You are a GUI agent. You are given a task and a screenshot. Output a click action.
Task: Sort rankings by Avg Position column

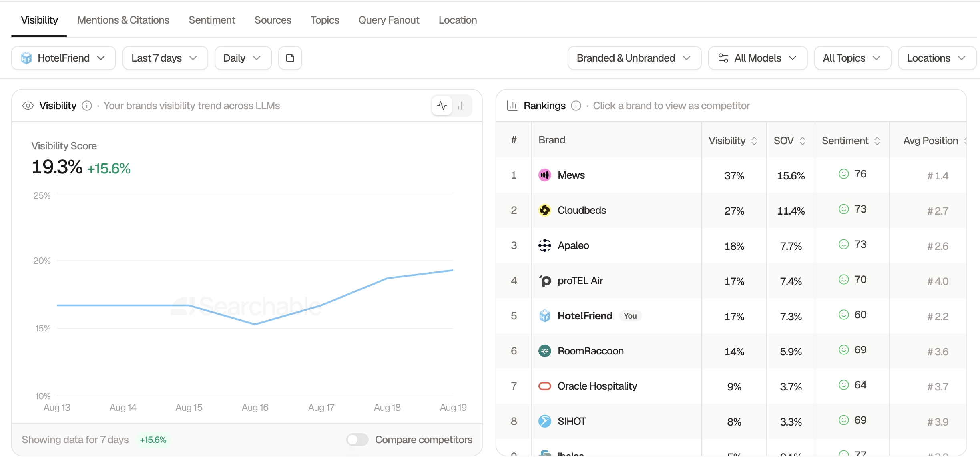(934, 141)
